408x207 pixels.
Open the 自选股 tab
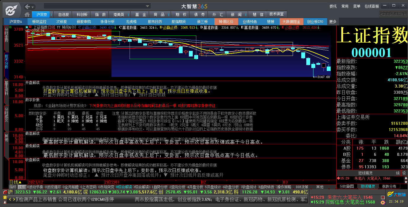pos(63,14)
